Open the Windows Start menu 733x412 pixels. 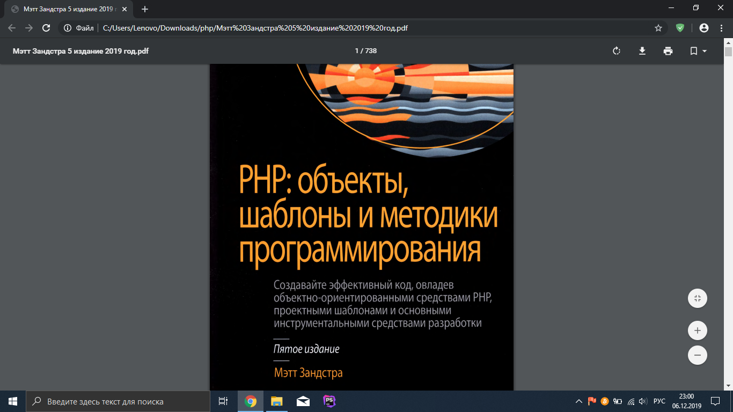pos(13,401)
